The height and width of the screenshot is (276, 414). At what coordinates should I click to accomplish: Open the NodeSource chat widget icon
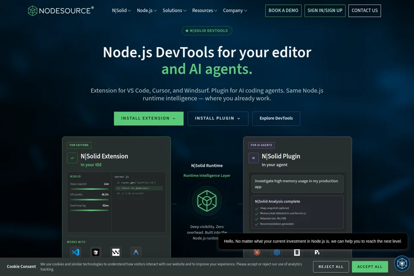click(402, 263)
